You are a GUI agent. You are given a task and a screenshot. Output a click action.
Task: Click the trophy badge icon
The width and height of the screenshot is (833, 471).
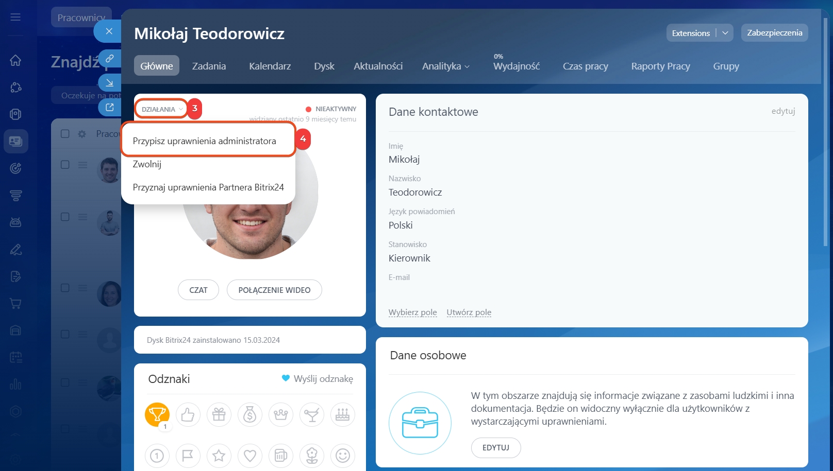pyautogui.click(x=157, y=414)
